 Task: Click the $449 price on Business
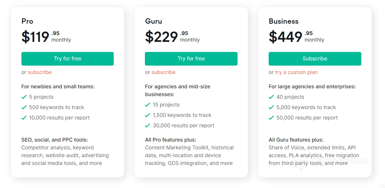point(286,37)
